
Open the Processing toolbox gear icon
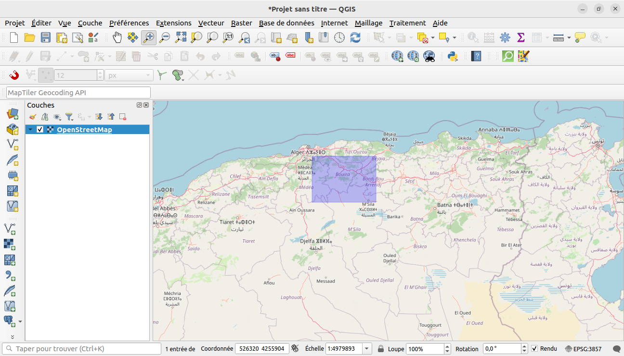click(x=505, y=37)
